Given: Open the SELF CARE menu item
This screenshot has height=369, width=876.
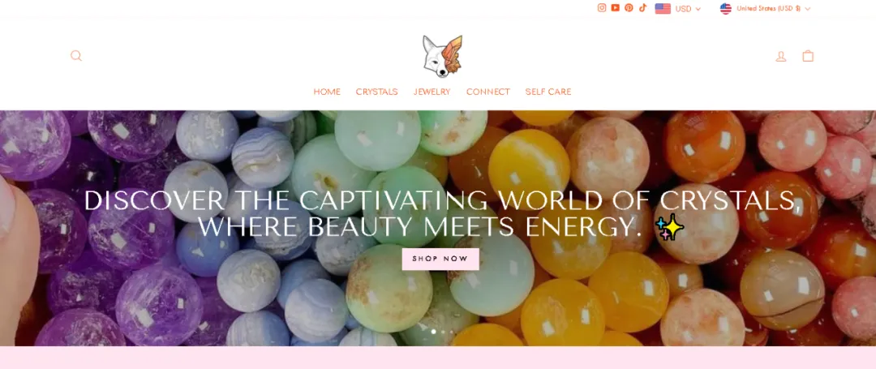Looking at the screenshot, I should tap(548, 92).
